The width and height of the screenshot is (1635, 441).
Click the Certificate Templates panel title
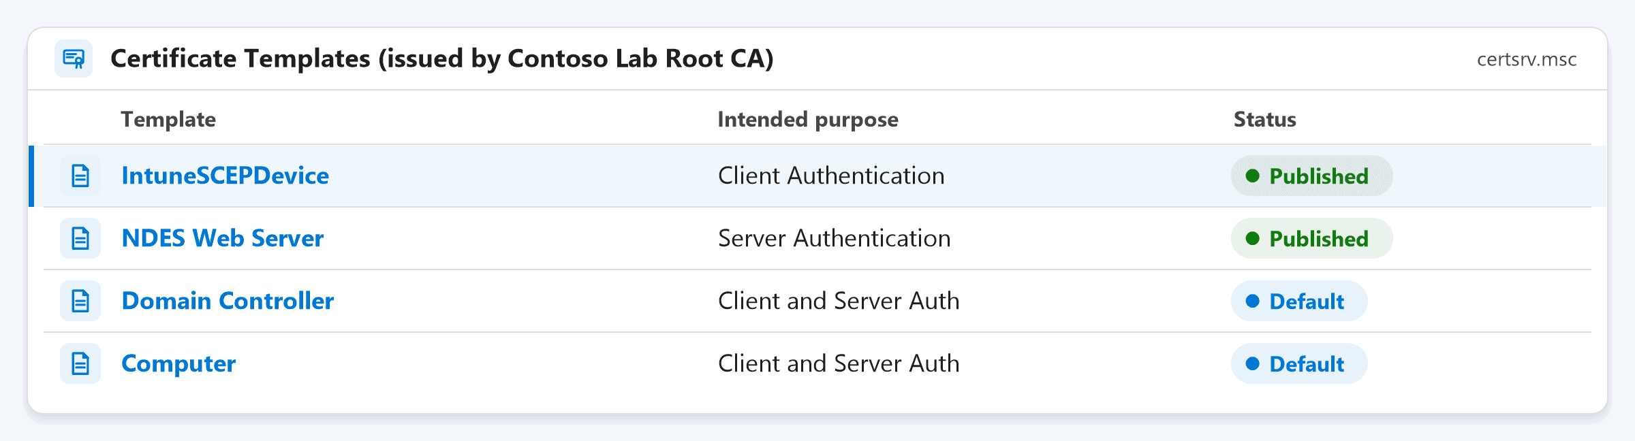442,59
